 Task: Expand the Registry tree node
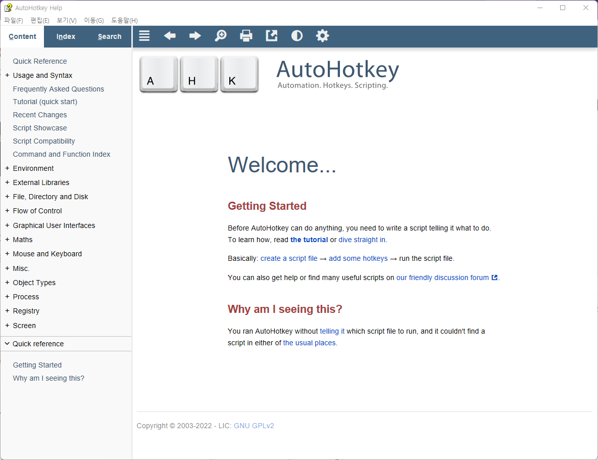click(7, 311)
